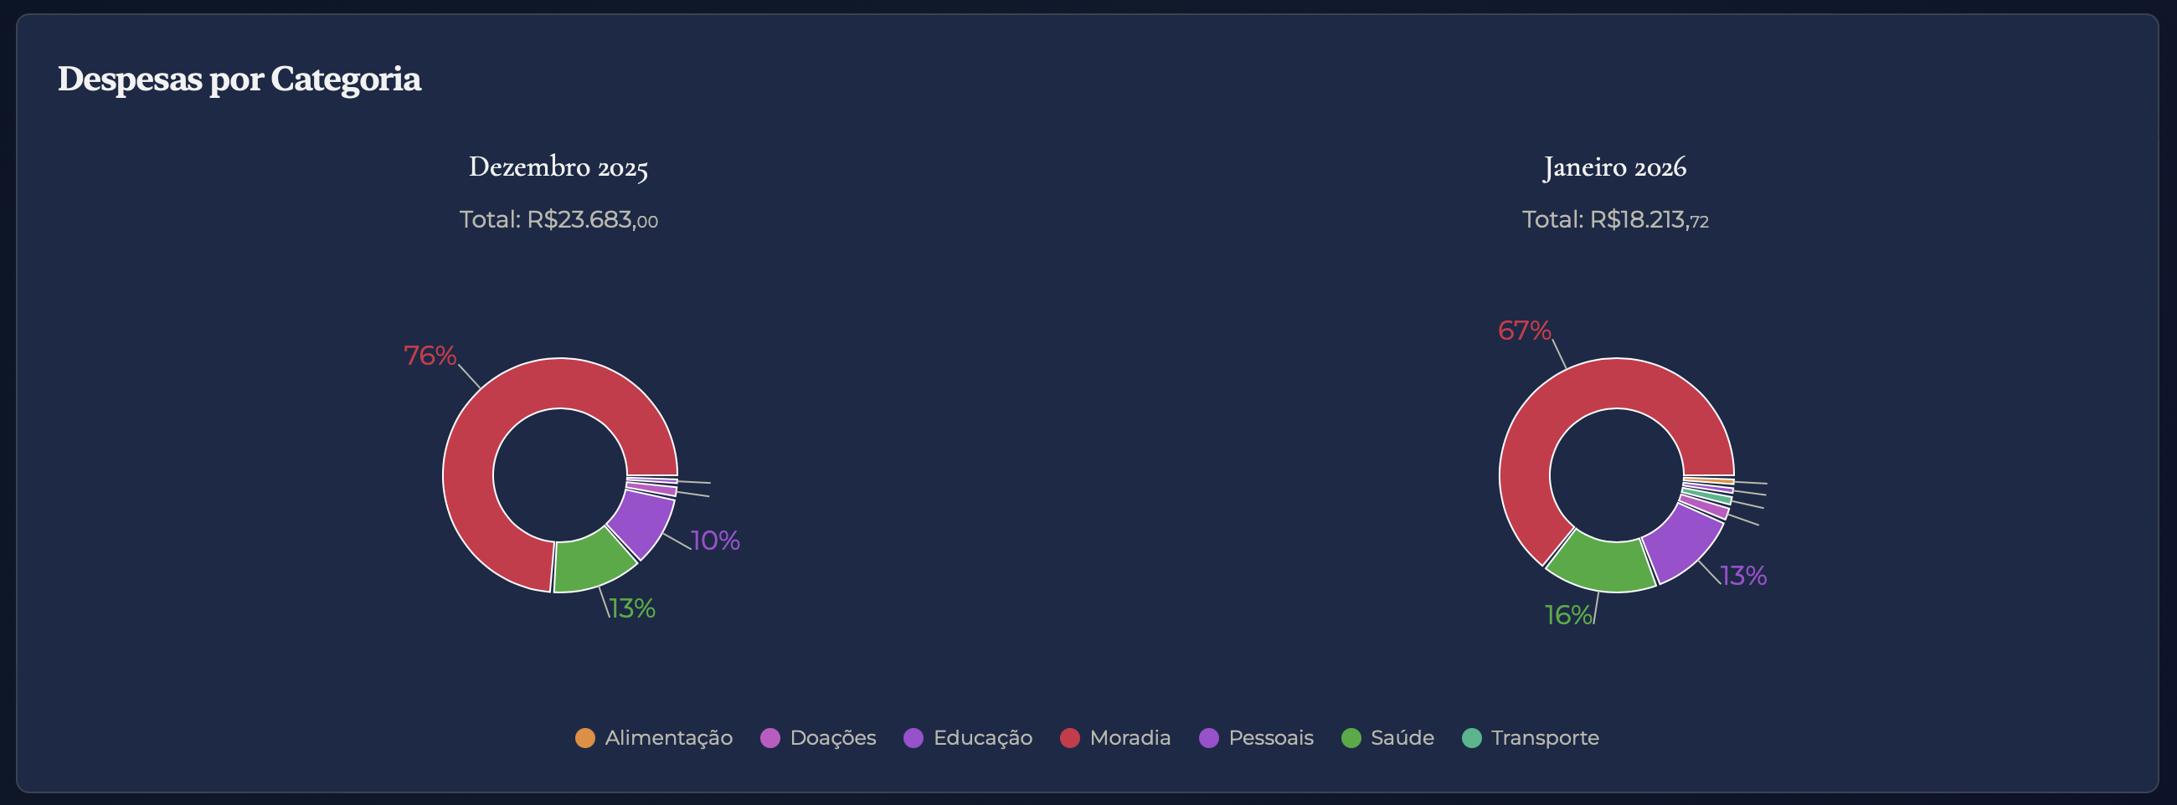2177x805 pixels.
Task: Toggle the Moradia series via its legend text
Action: (x=1130, y=737)
